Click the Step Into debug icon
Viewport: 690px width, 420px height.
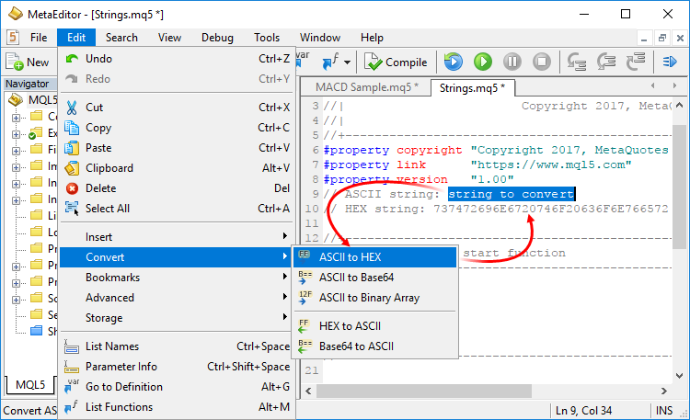pos(577,62)
